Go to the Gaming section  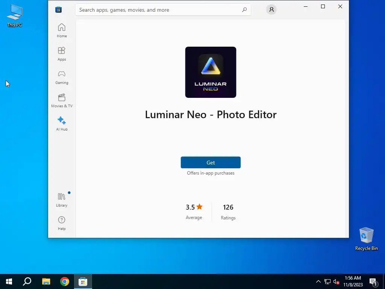click(x=62, y=77)
